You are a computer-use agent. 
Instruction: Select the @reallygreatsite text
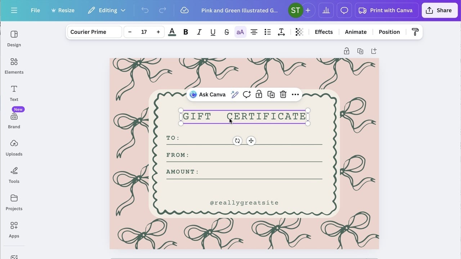244,203
